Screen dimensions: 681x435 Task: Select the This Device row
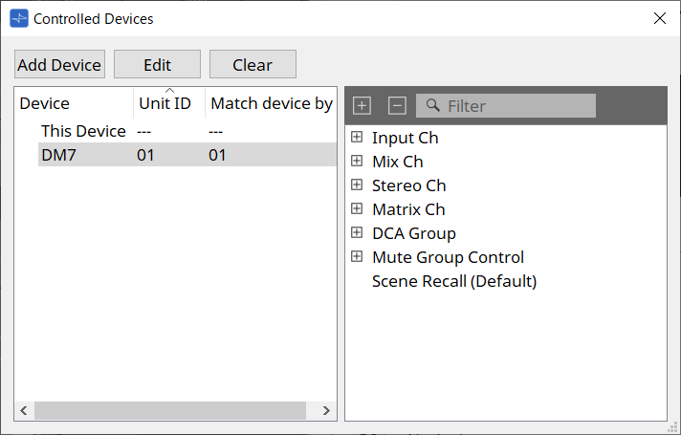(83, 131)
